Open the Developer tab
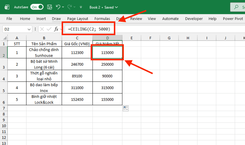 [194, 19]
